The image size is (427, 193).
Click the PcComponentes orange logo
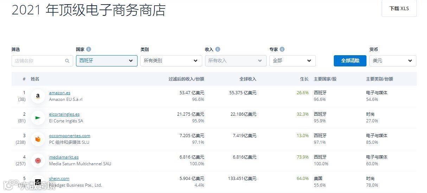(38, 139)
